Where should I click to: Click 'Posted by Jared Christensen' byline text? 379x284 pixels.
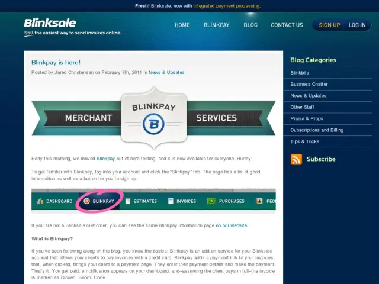(x=63, y=72)
